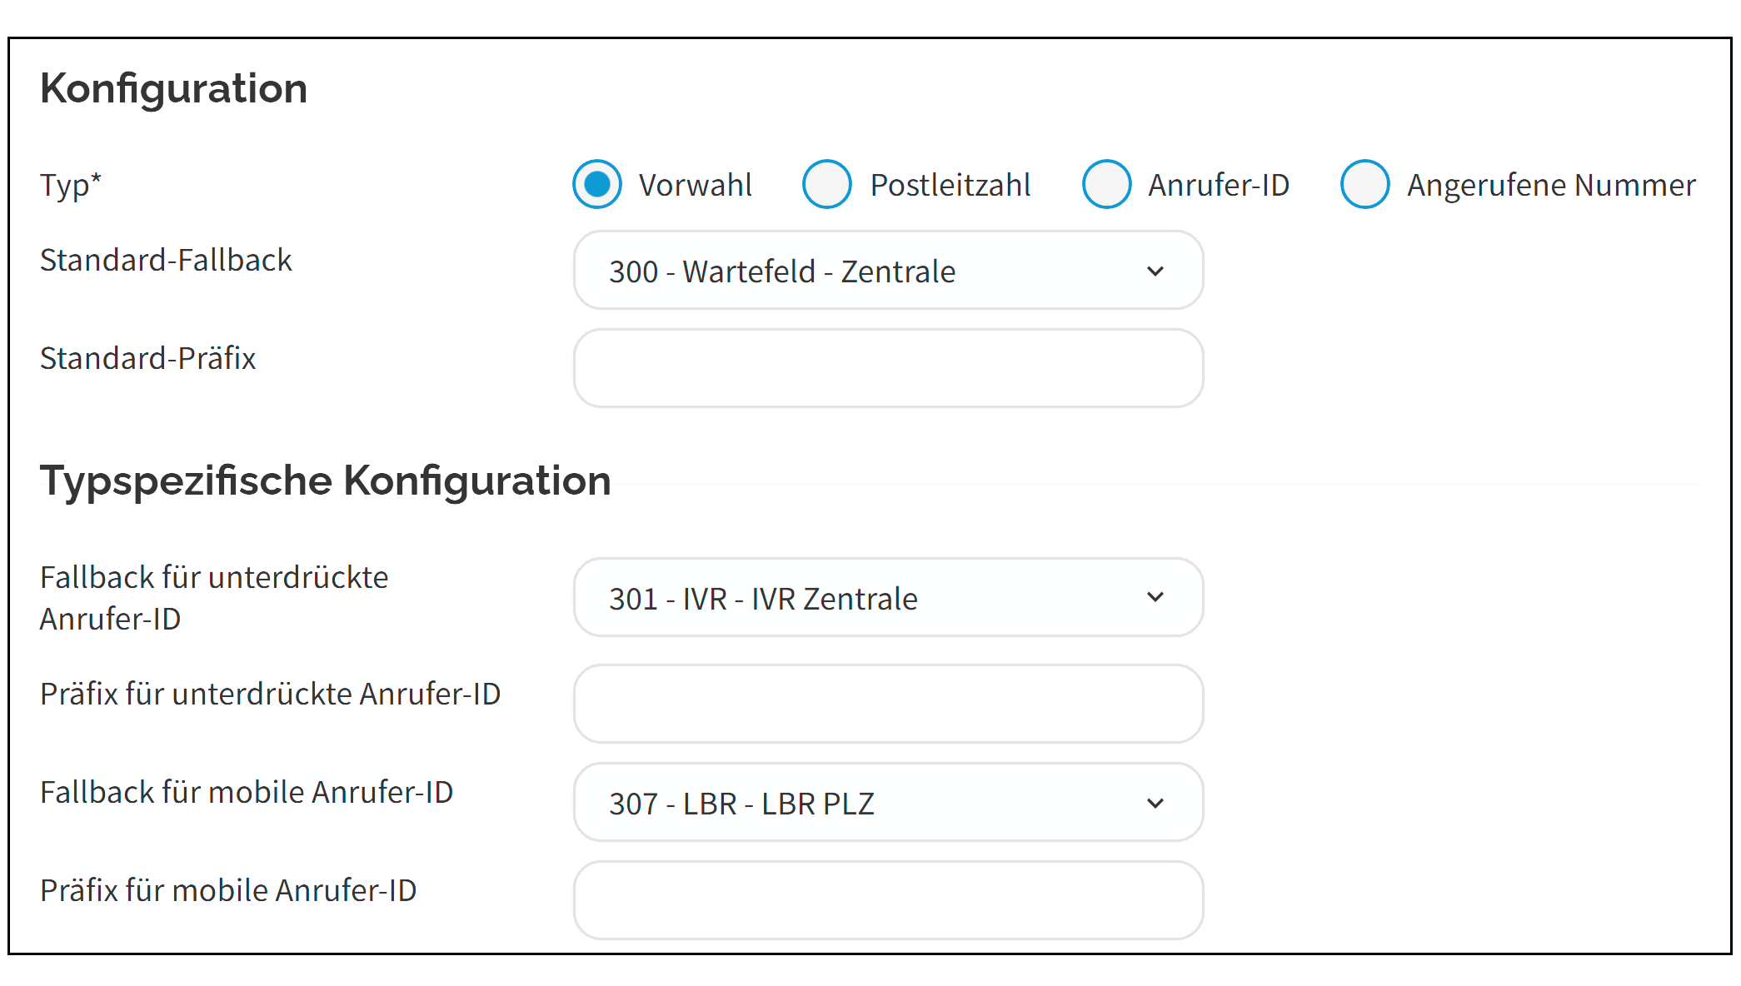The height and width of the screenshot is (986, 1741).
Task: Expand the 301 - IVR - IVR Zentrale dropdown
Action: pos(887,598)
